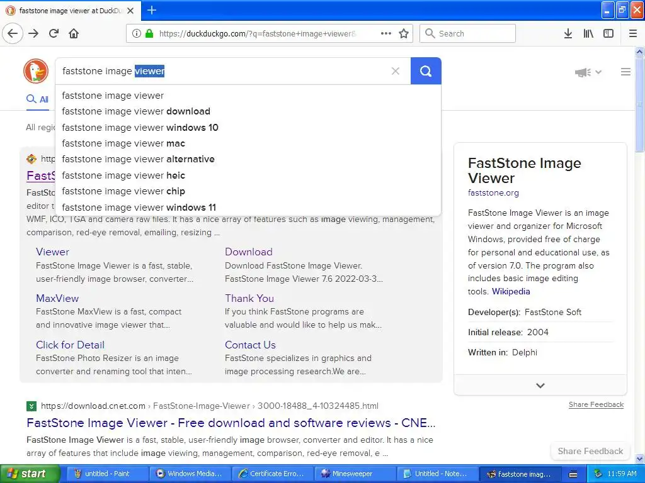The height and width of the screenshot is (483, 645).
Task: Click the 11:59 AM clock in tray
Action: (x=622, y=474)
